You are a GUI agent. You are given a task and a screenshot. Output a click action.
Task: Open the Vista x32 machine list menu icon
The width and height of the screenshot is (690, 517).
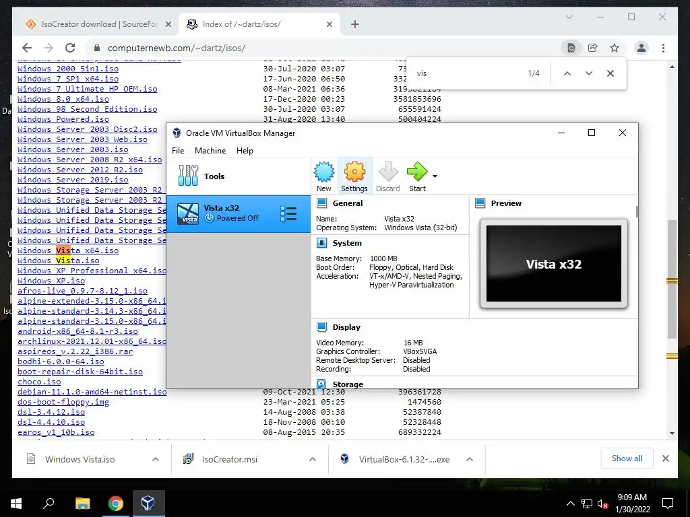[x=288, y=213]
